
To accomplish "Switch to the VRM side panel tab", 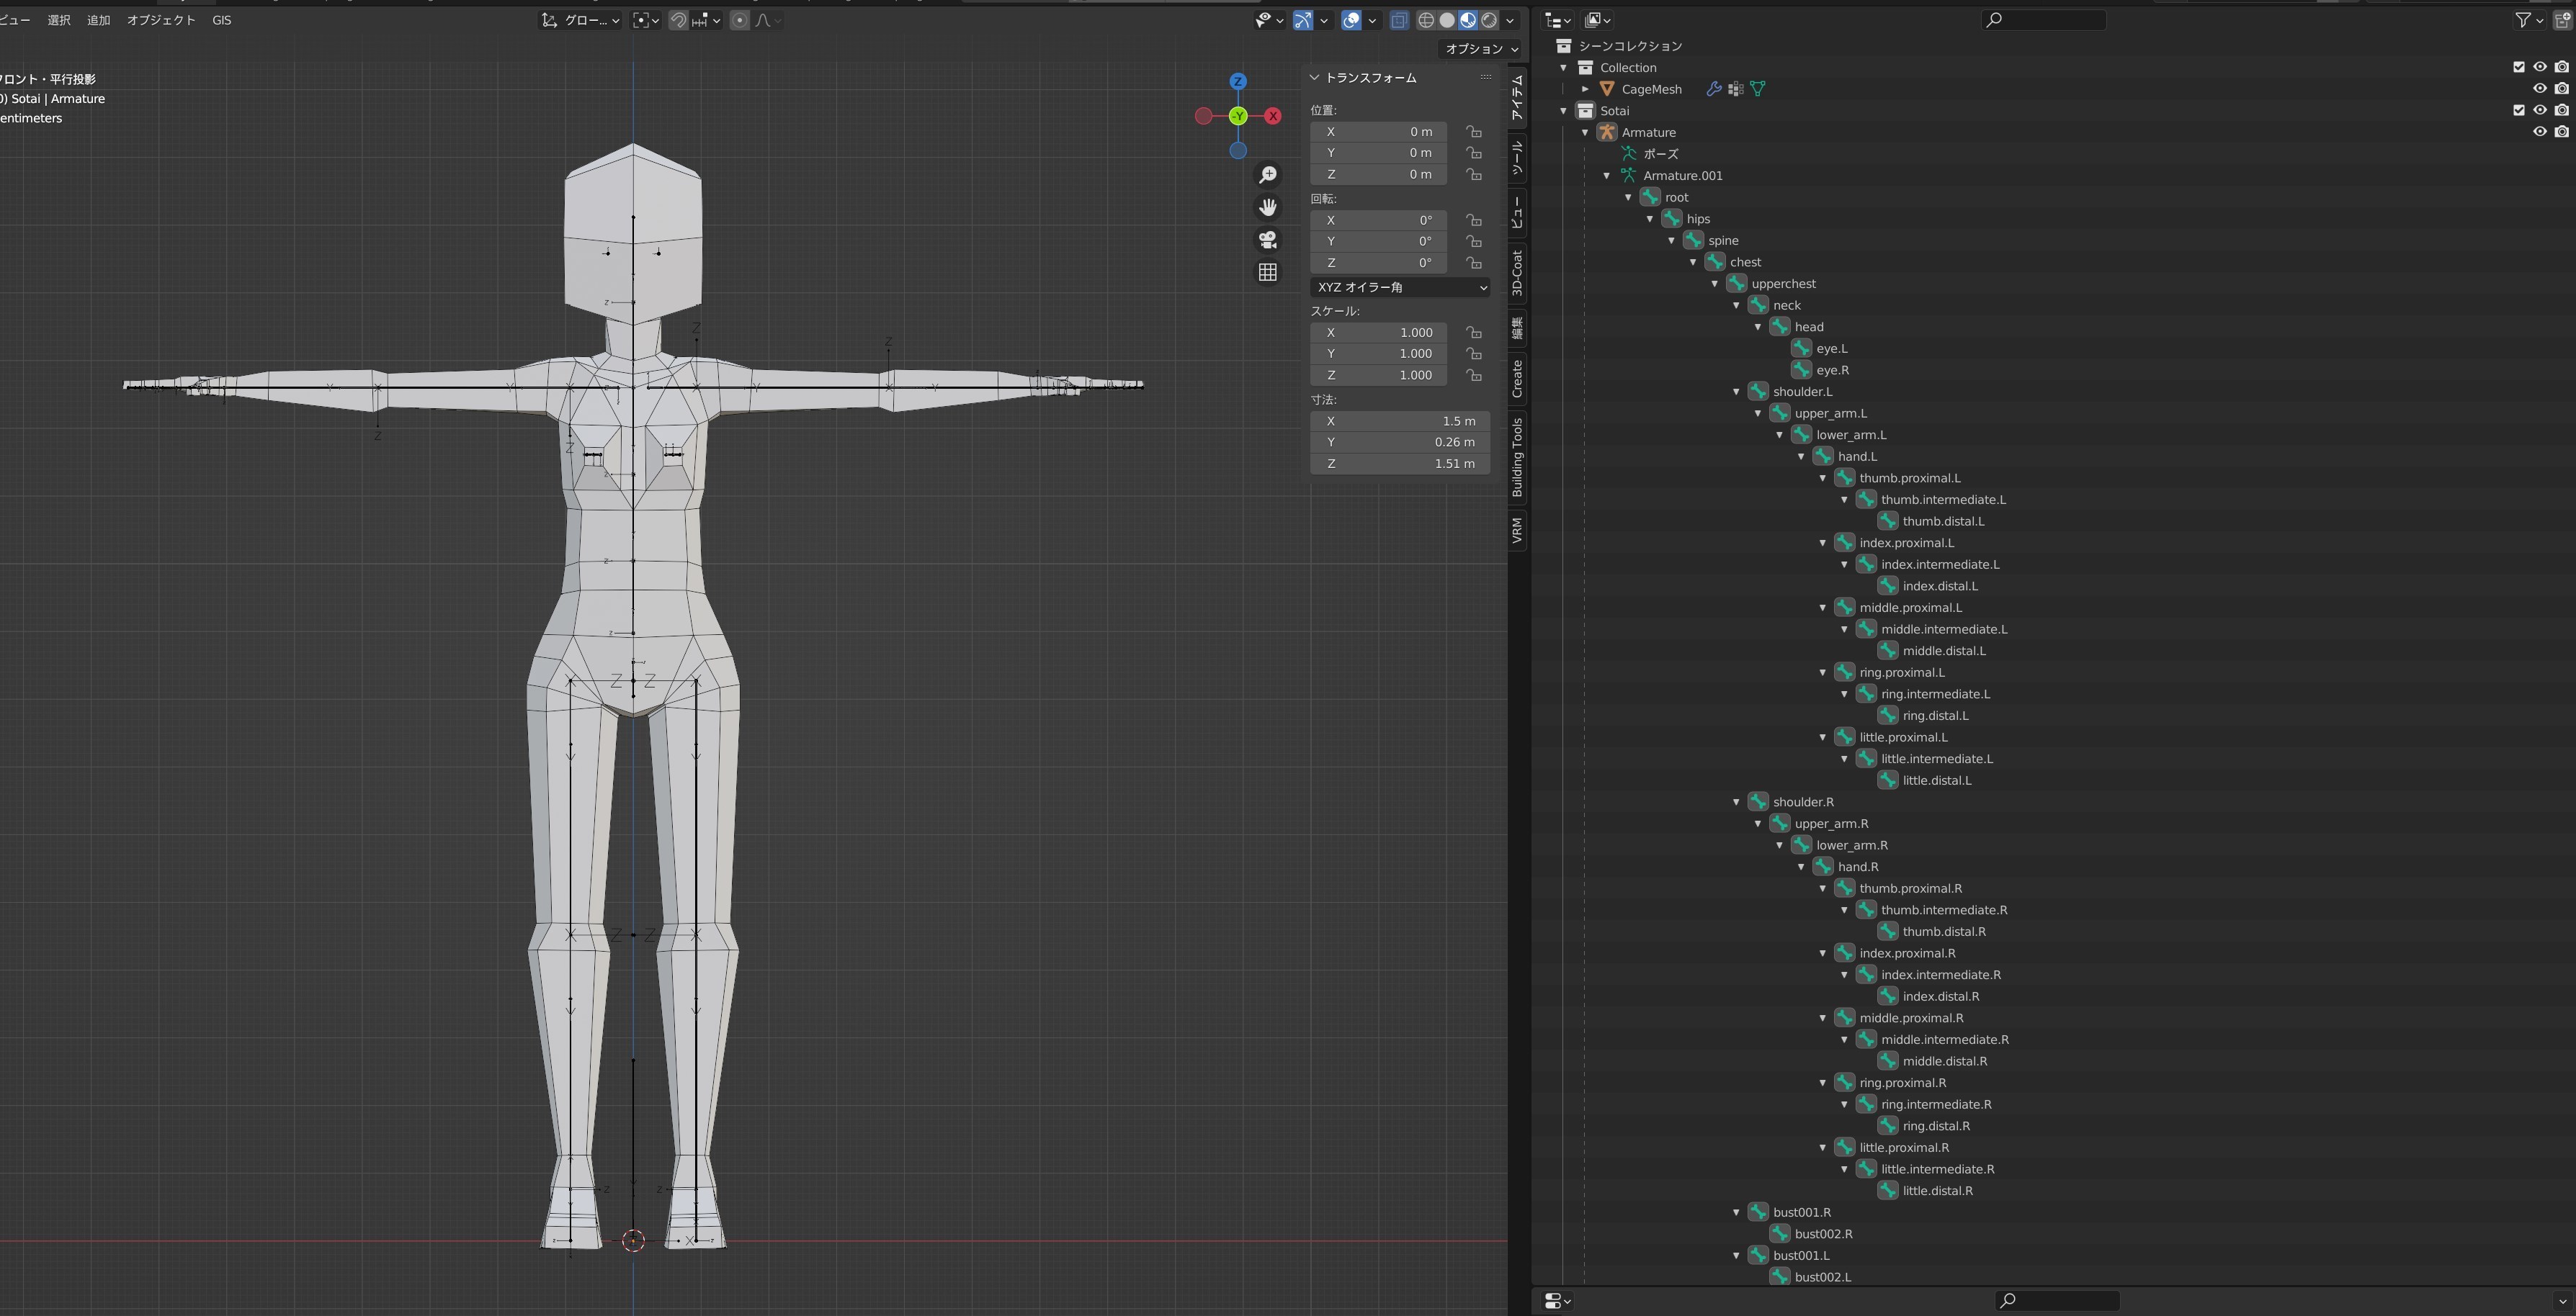I will tap(1517, 530).
